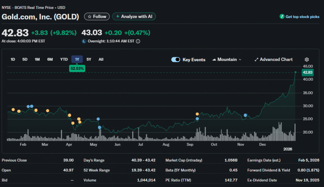The height and width of the screenshot is (187, 324).
Task: Click the 42.83 current price label on chart
Action: pyautogui.click(x=308, y=72)
